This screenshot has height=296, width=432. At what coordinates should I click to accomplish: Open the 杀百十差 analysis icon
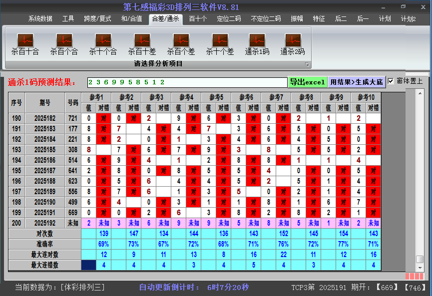[x=142, y=44]
